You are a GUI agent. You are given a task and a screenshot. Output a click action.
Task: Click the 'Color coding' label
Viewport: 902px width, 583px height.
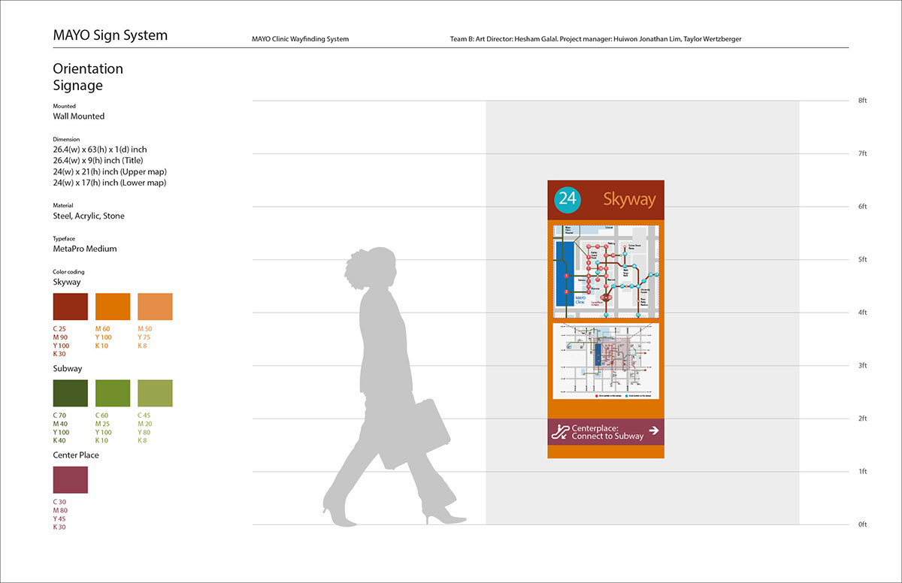click(68, 272)
